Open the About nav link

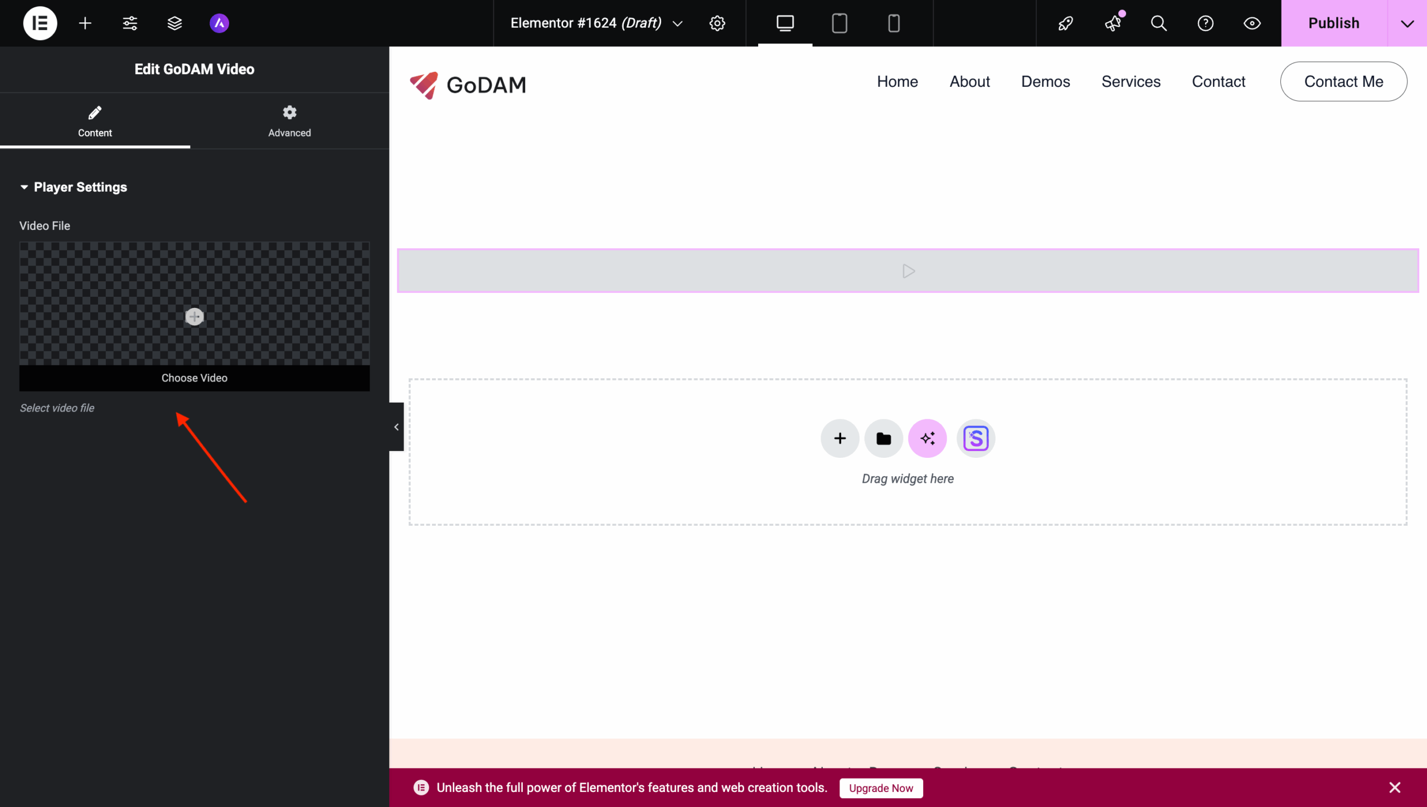coord(970,82)
